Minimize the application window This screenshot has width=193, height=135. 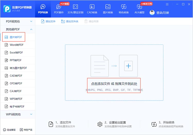[x=177, y=4]
